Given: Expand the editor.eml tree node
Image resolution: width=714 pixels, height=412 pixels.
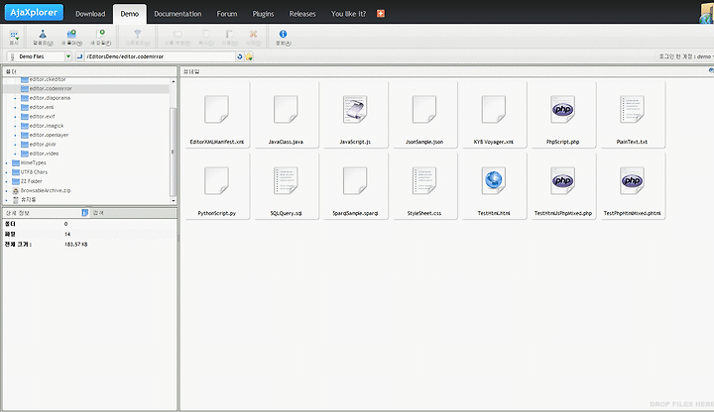Looking at the screenshot, I should [x=15, y=107].
